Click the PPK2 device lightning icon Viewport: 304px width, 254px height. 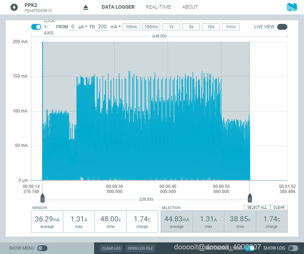click(x=14, y=7)
